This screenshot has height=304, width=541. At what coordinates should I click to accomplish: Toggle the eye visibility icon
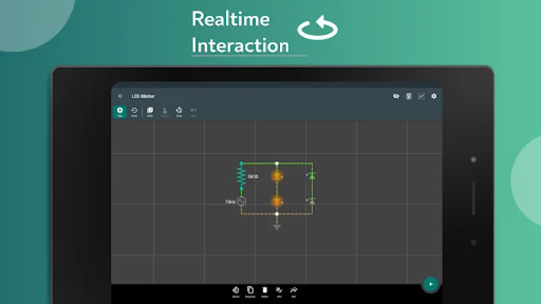pos(396,96)
